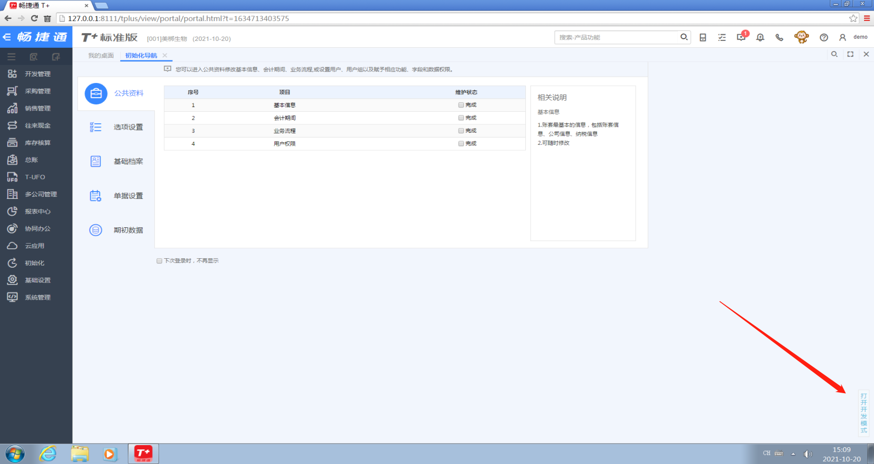Check 完成 for 用户权限 row
The width and height of the screenshot is (874, 464).
pos(461,144)
